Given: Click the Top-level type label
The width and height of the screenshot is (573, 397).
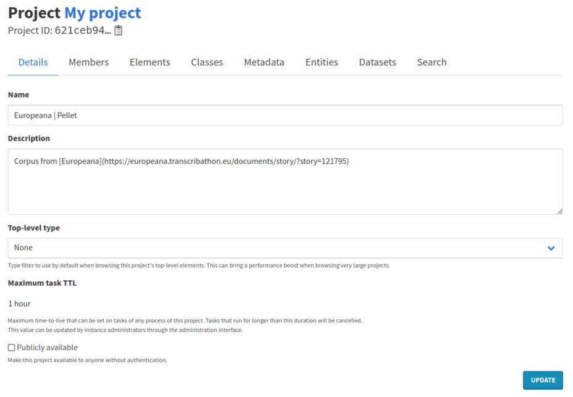Looking at the screenshot, I should click(33, 228).
